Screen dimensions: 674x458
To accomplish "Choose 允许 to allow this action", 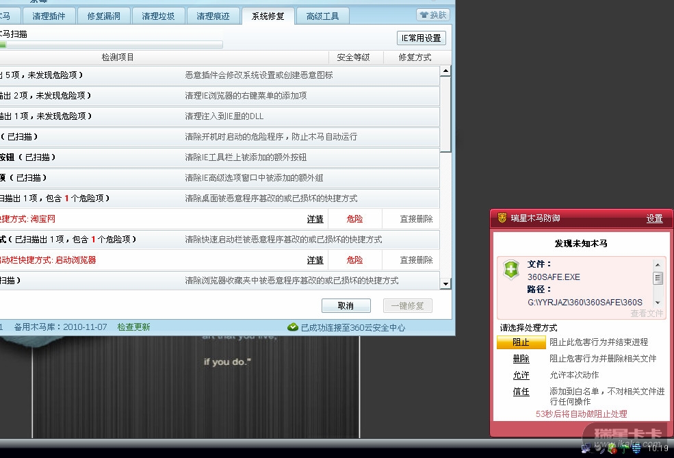I will tap(521, 374).
